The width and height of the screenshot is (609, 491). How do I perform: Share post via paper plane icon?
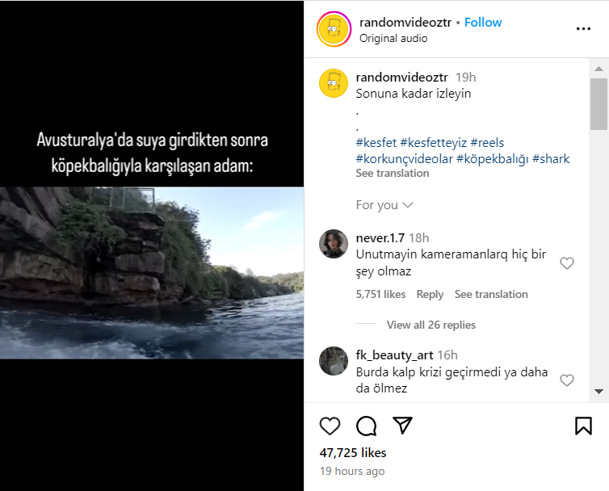[x=402, y=426]
